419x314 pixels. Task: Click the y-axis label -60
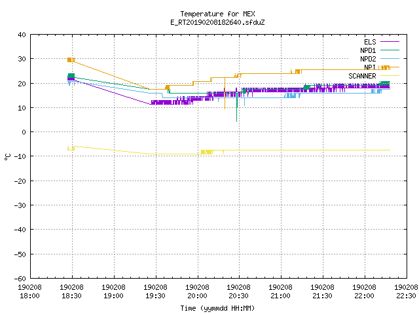point(20,279)
